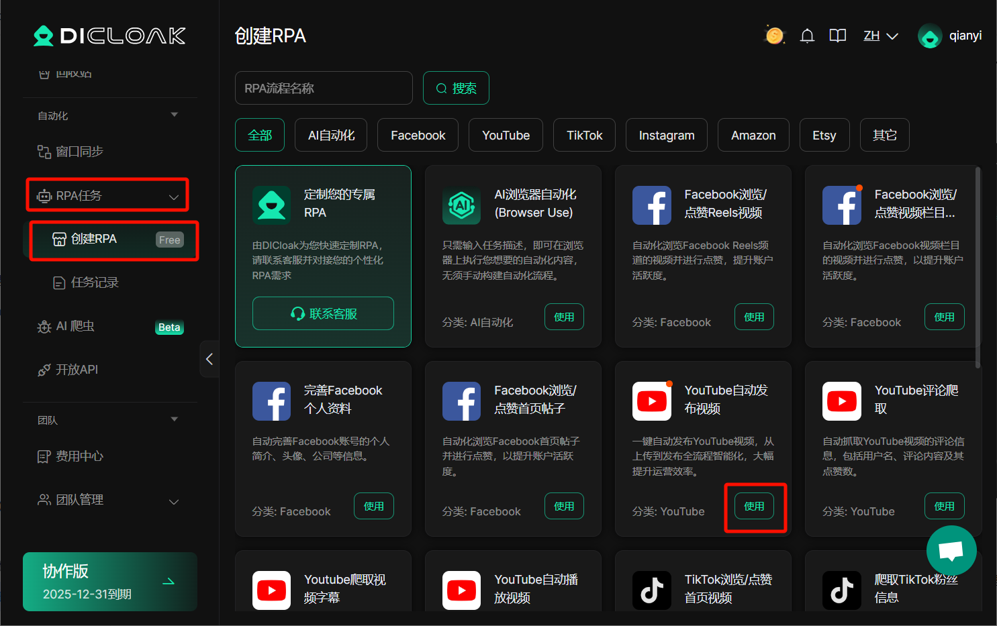This screenshot has width=997, height=626.
Task: Click Facebook icon on 完善Facebook个人资料 card
Action: tap(272, 401)
